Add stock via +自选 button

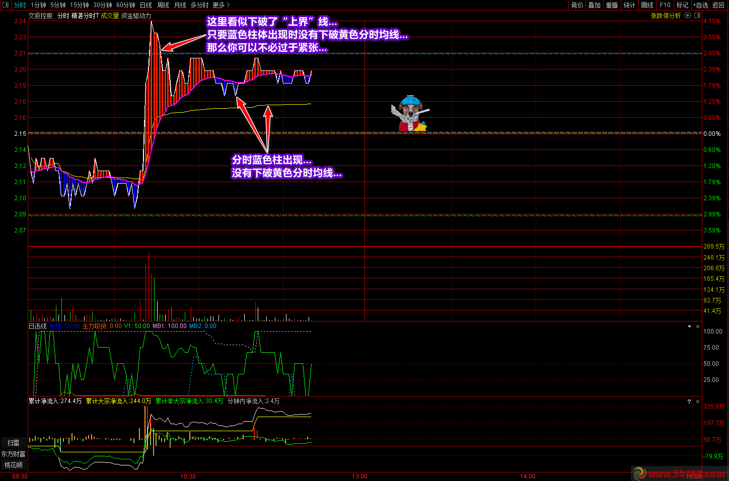700,5
